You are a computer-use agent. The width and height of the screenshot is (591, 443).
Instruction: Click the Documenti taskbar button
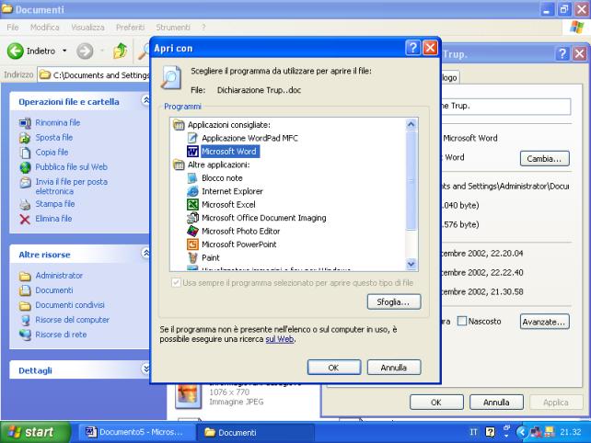click(x=256, y=432)
